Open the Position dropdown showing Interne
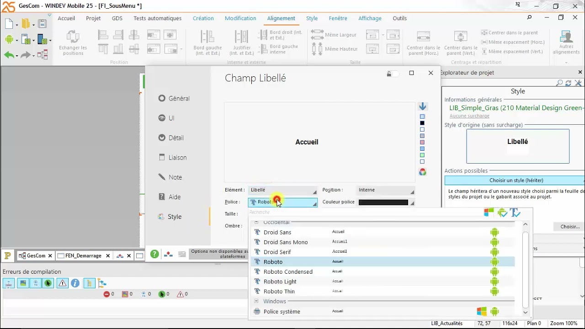The width and height of the screenshot is (585, 329). (386, 190)
